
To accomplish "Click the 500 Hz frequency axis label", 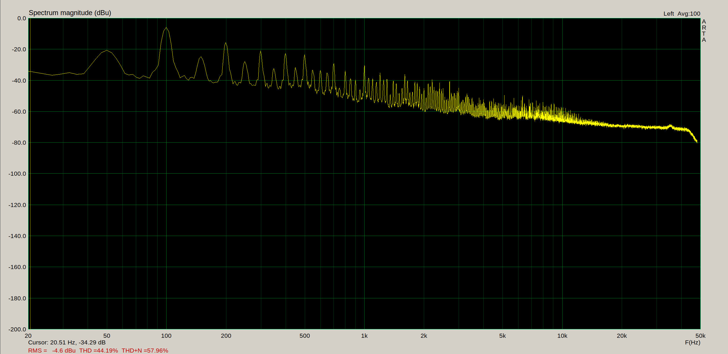I will point(305,336).
